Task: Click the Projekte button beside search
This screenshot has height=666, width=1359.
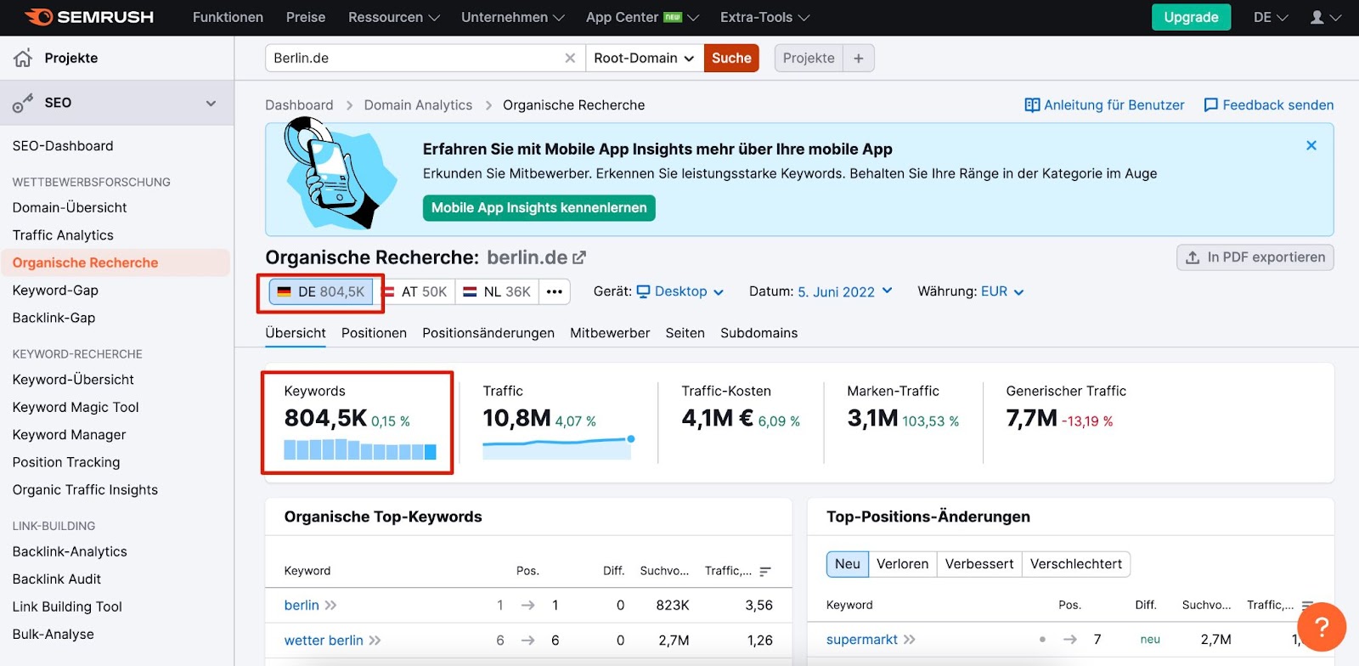Action: pyautogui.click(x=809, y=58)
